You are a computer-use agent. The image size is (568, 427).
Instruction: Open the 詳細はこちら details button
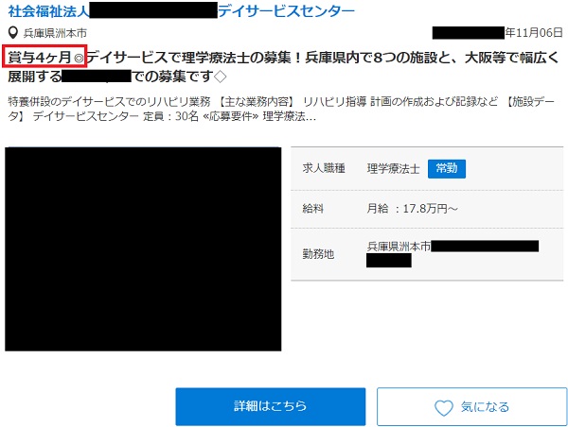coord(270,406)
